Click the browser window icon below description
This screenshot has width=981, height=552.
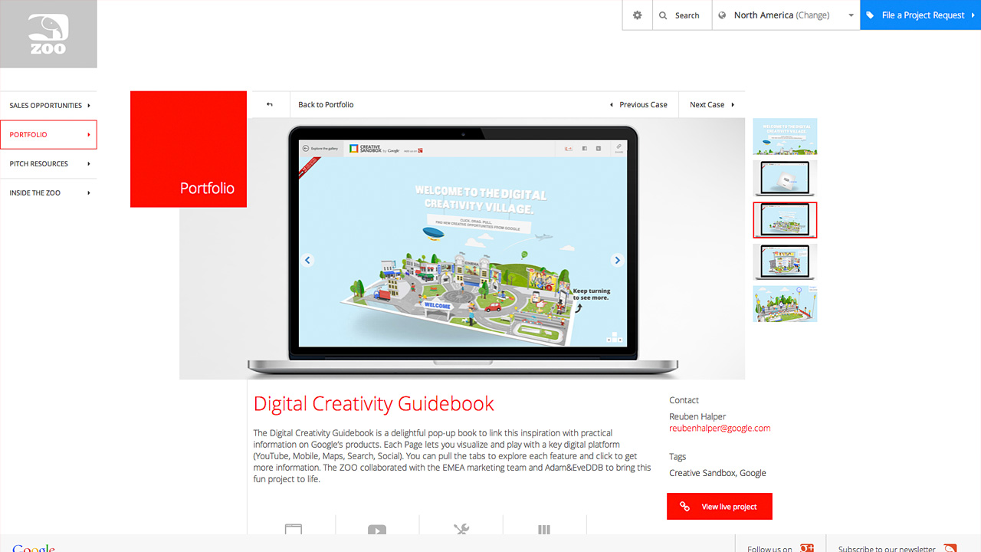294,529
